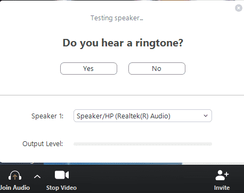Image resolution: width=244 pixels, height=193 pixels.
Task: Select the Stop Video text label
Action: click(61, 188)
